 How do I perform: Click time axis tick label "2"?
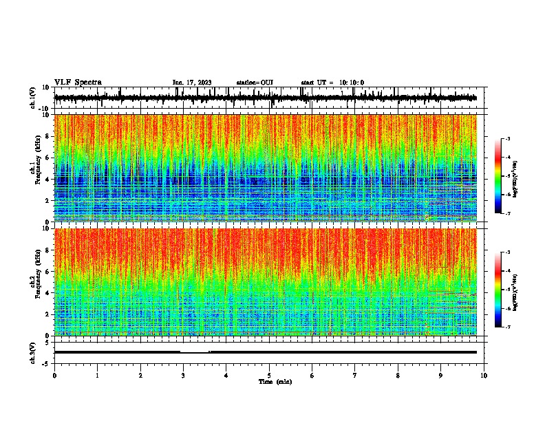coord(140,376)
